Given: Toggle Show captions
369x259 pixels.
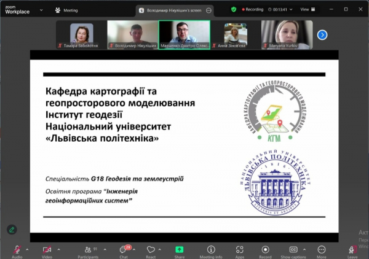Looking at the screenshot, I should 293,250.
